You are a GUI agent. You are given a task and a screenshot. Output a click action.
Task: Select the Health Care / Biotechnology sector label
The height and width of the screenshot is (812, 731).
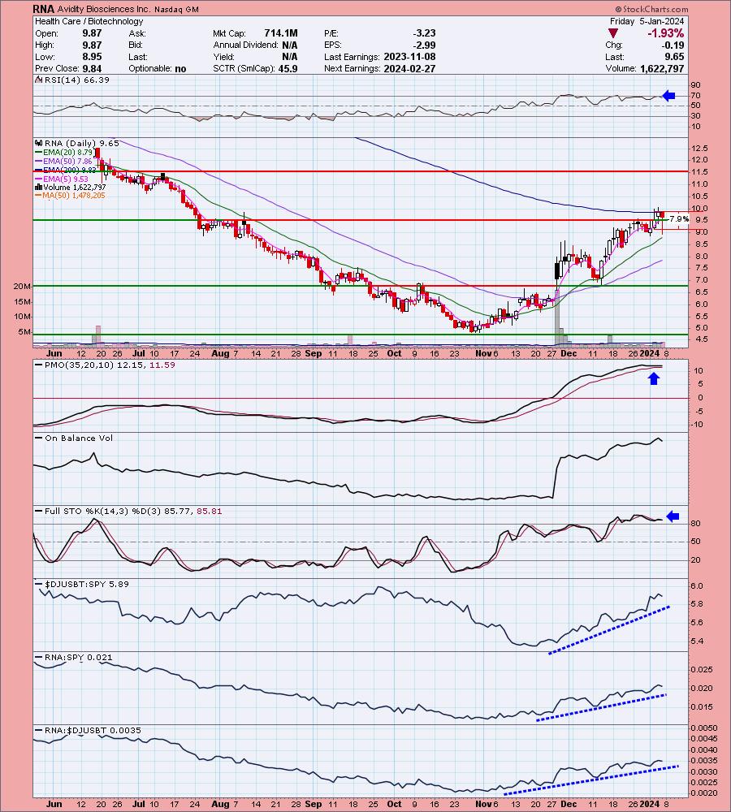pyautogui.click(x=89, y=21)
